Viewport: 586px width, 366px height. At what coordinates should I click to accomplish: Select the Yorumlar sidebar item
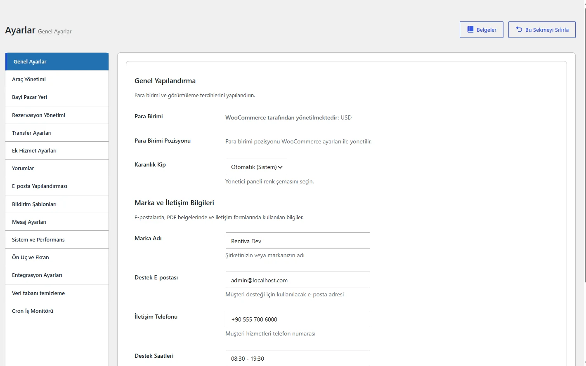57,168
